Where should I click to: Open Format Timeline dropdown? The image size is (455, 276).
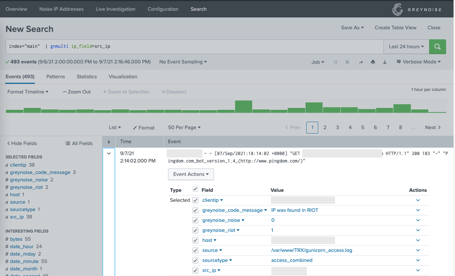click(x=28, y=92)
